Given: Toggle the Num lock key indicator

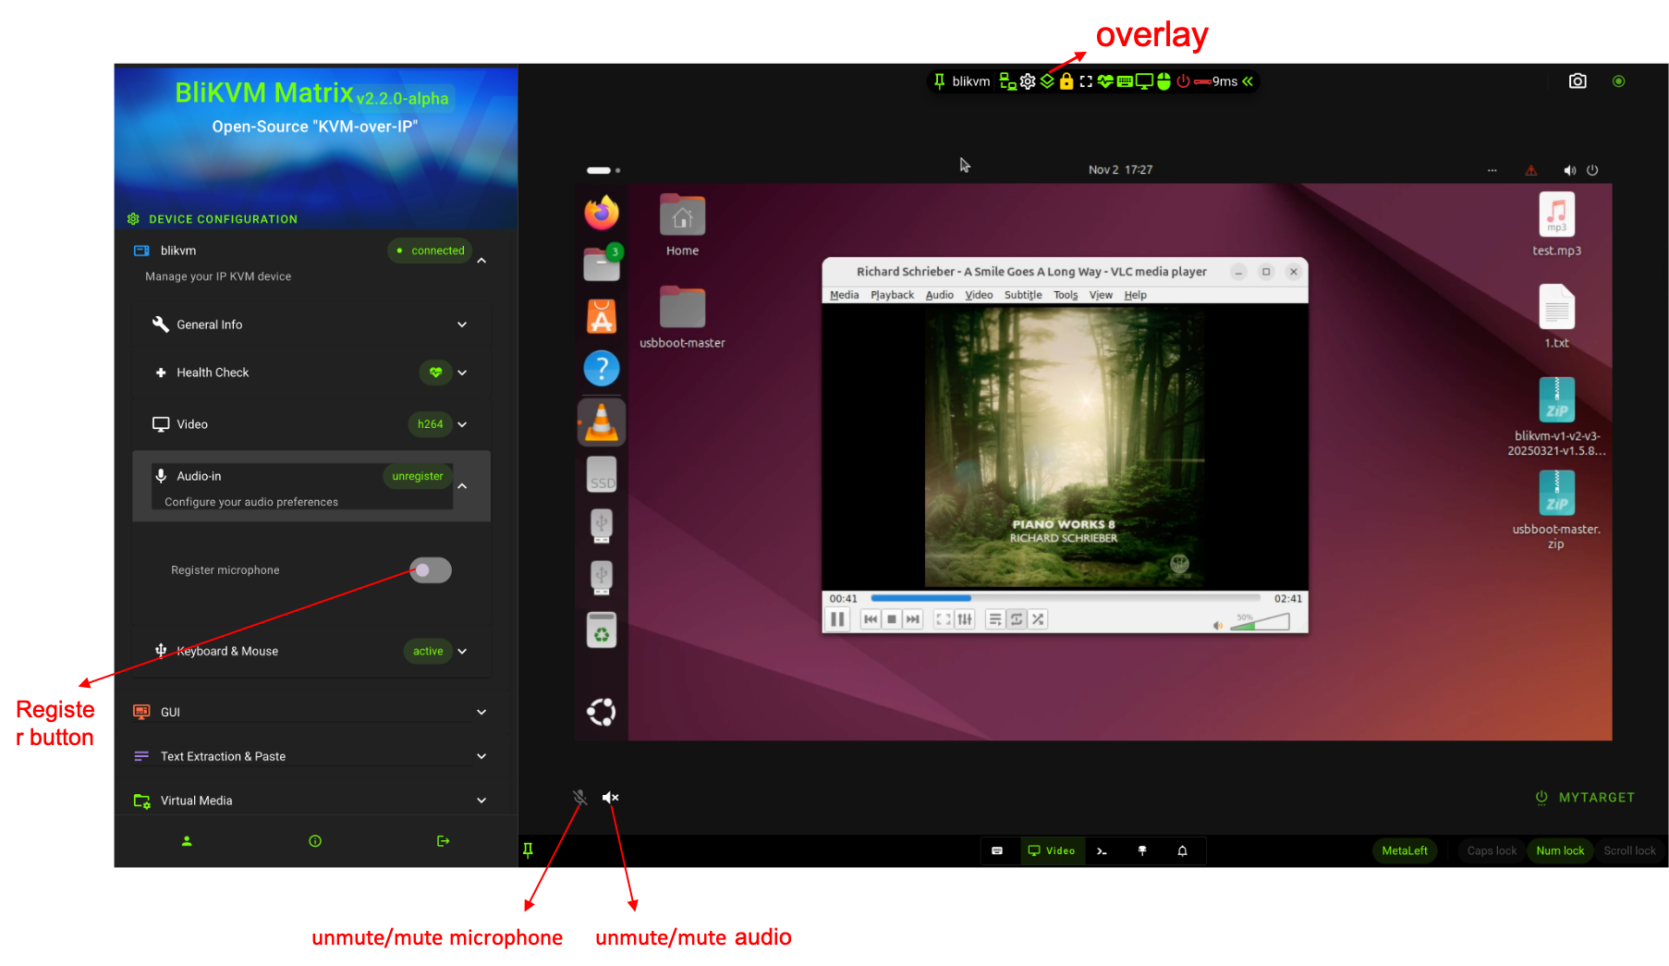Looking at the screenshot, I should 1560,850.
